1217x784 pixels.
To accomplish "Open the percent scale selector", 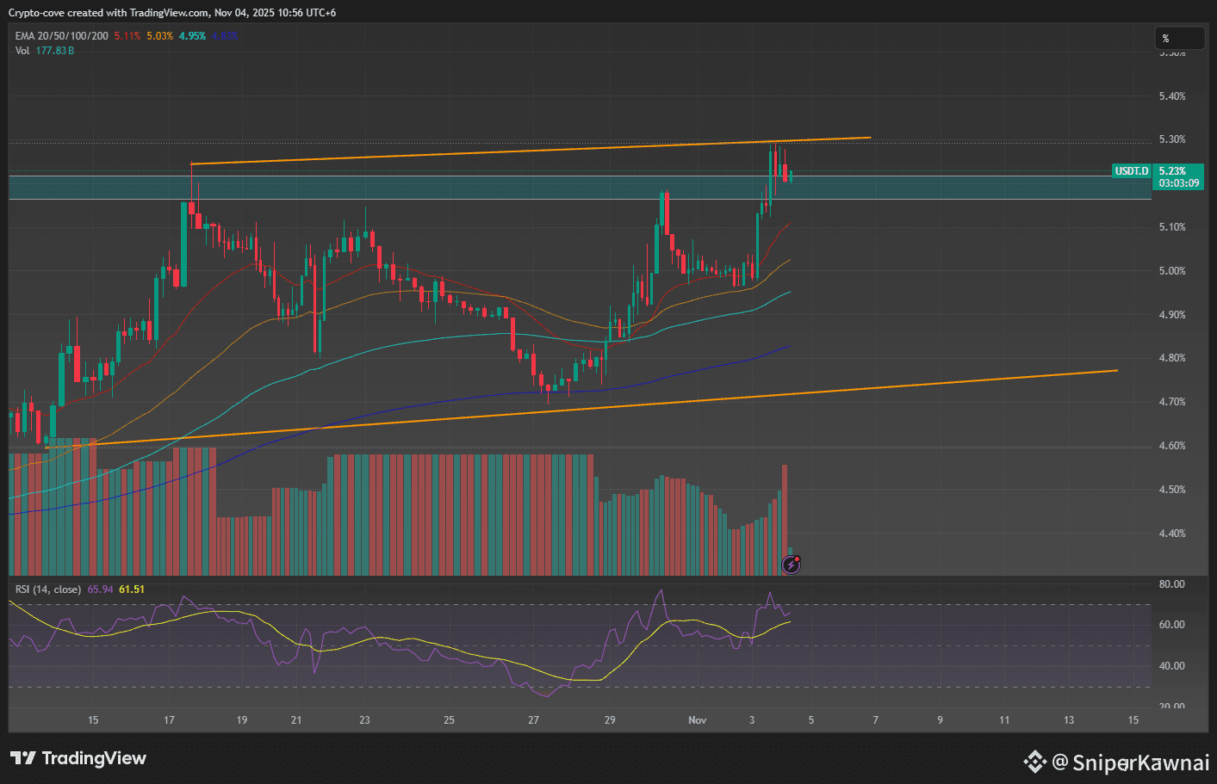I will (x=1178, y=39).
